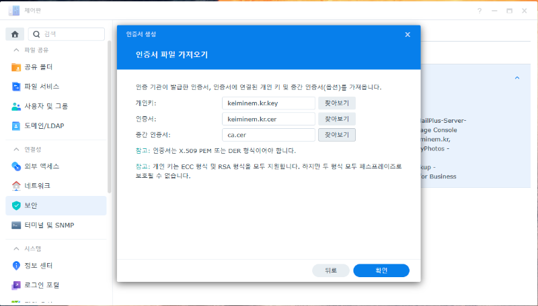Screen dimensions: 538x306
Task: Click the intermediate certificate ca.cer field
Action: pyautogui.click(x=268, y=134)
